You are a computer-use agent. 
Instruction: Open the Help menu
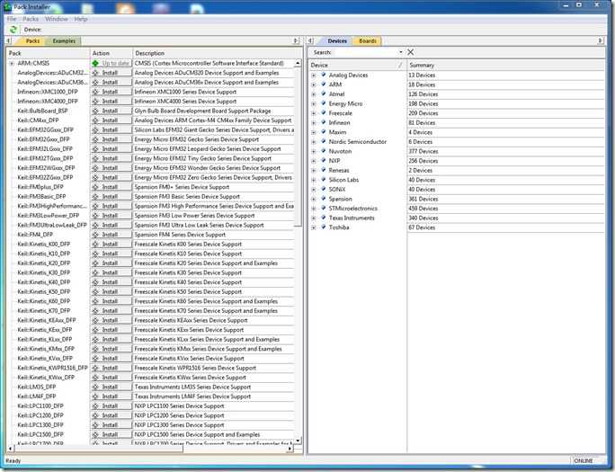(81, 19)
